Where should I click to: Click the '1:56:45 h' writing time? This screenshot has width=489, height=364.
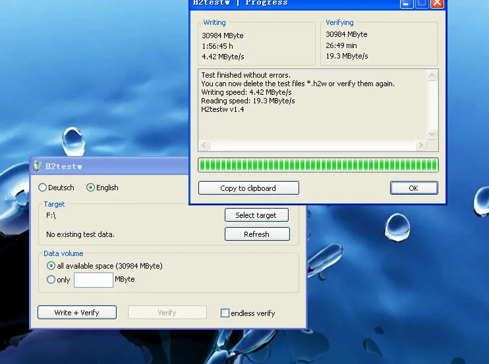tap(217, 46)
